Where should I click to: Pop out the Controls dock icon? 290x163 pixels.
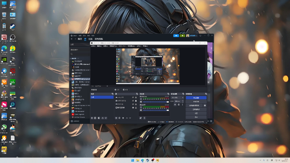pyautogui.click(x=206, y=94)
